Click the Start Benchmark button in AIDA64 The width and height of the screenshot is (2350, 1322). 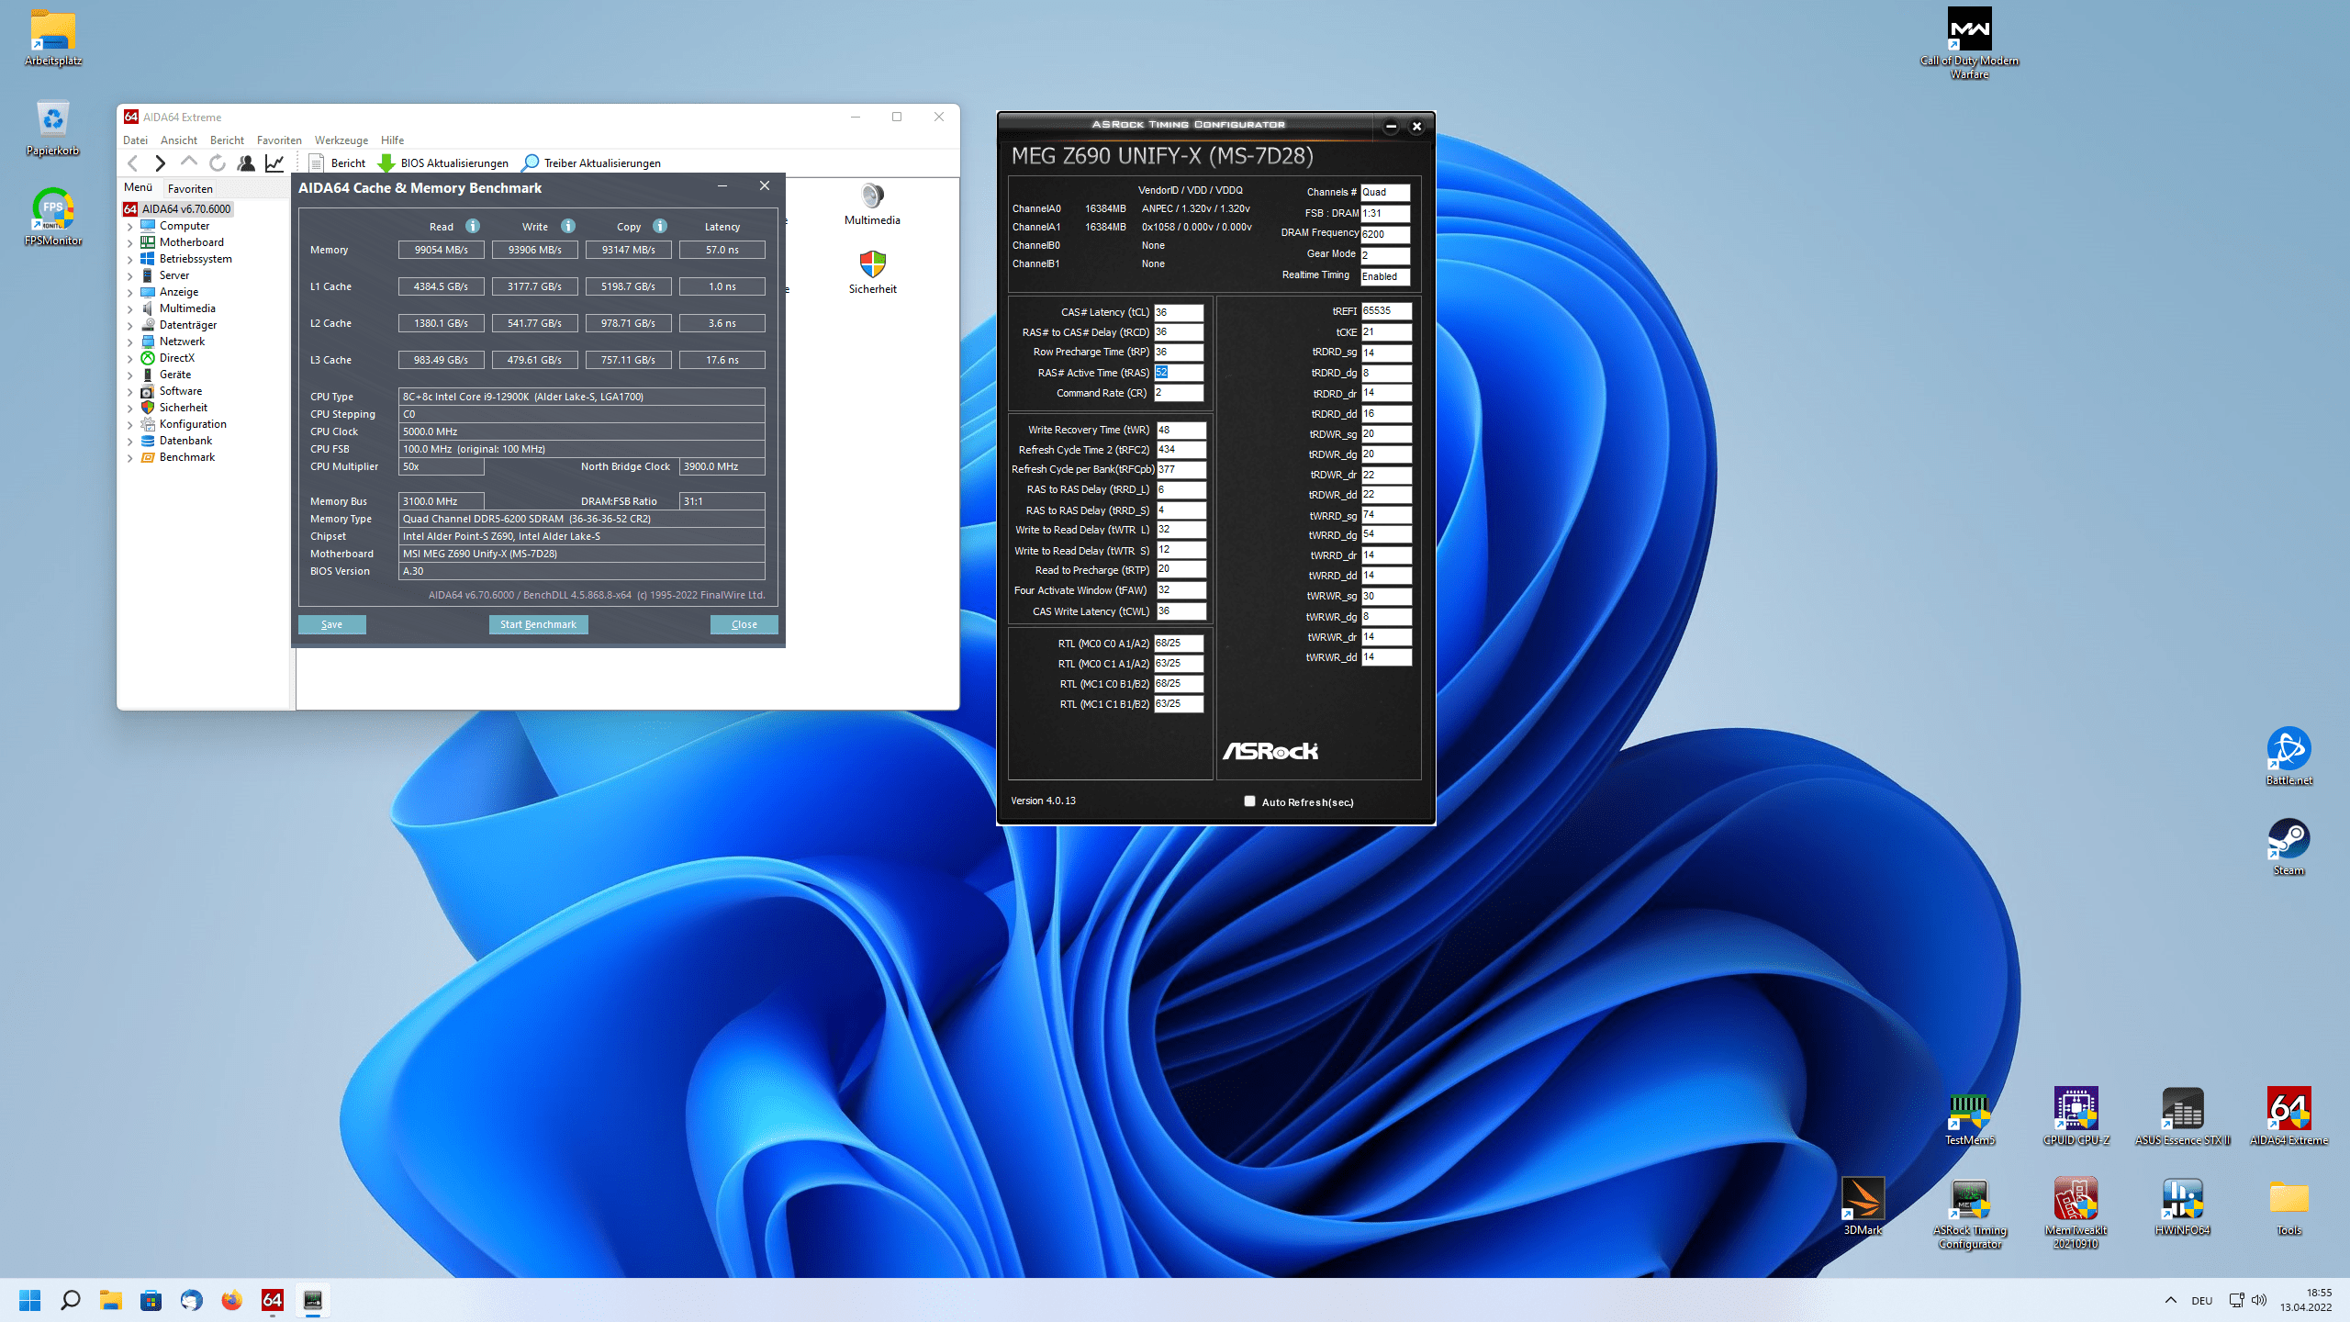537,624
